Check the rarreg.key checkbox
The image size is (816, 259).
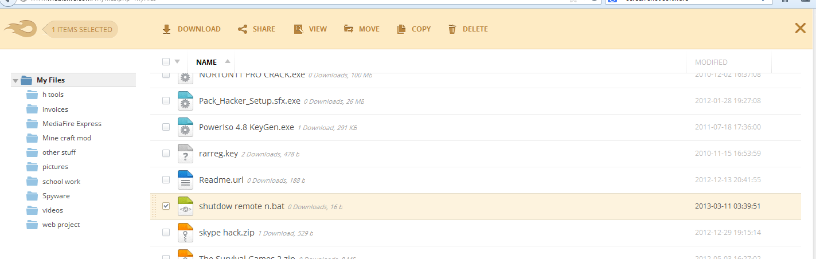click(166, 154)
